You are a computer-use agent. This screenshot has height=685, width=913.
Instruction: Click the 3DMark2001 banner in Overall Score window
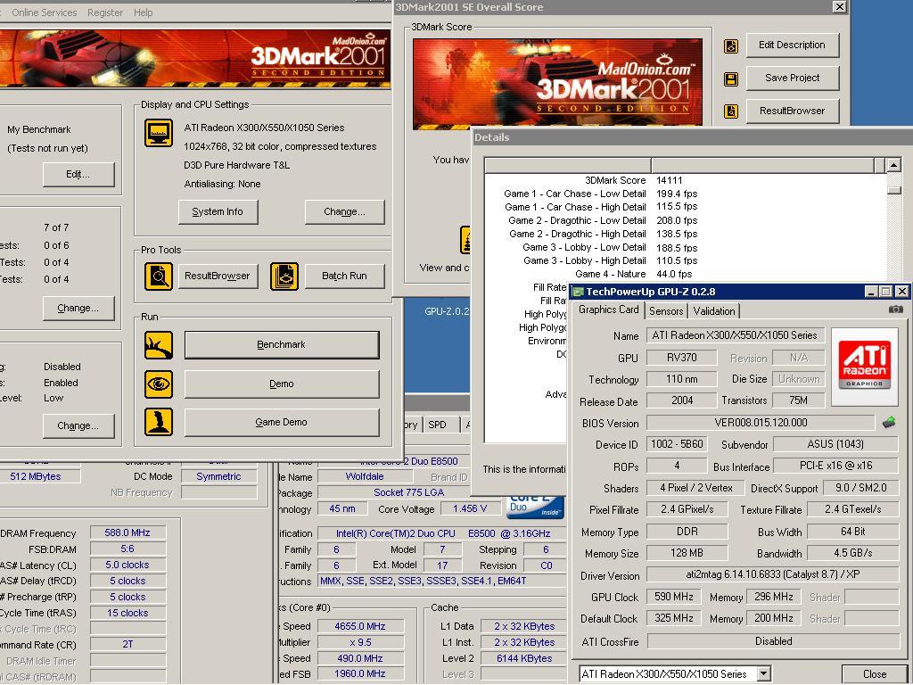pos(557,85)
